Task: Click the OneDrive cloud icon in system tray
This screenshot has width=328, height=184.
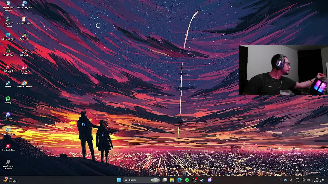Action: click(286, 180)
